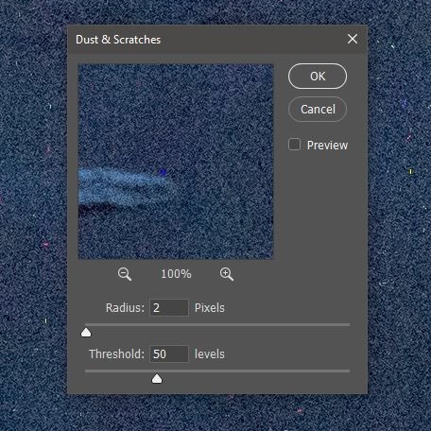Click inside the Radius value field
Image resolution: width=431 pixels, height=431 pixels.
pyautogui.click(x=169, y=307)
